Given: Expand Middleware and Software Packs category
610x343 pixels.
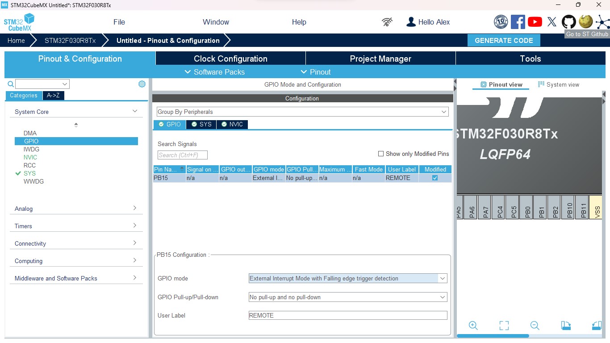Looking at the screenshot, I should pos(135,278).
